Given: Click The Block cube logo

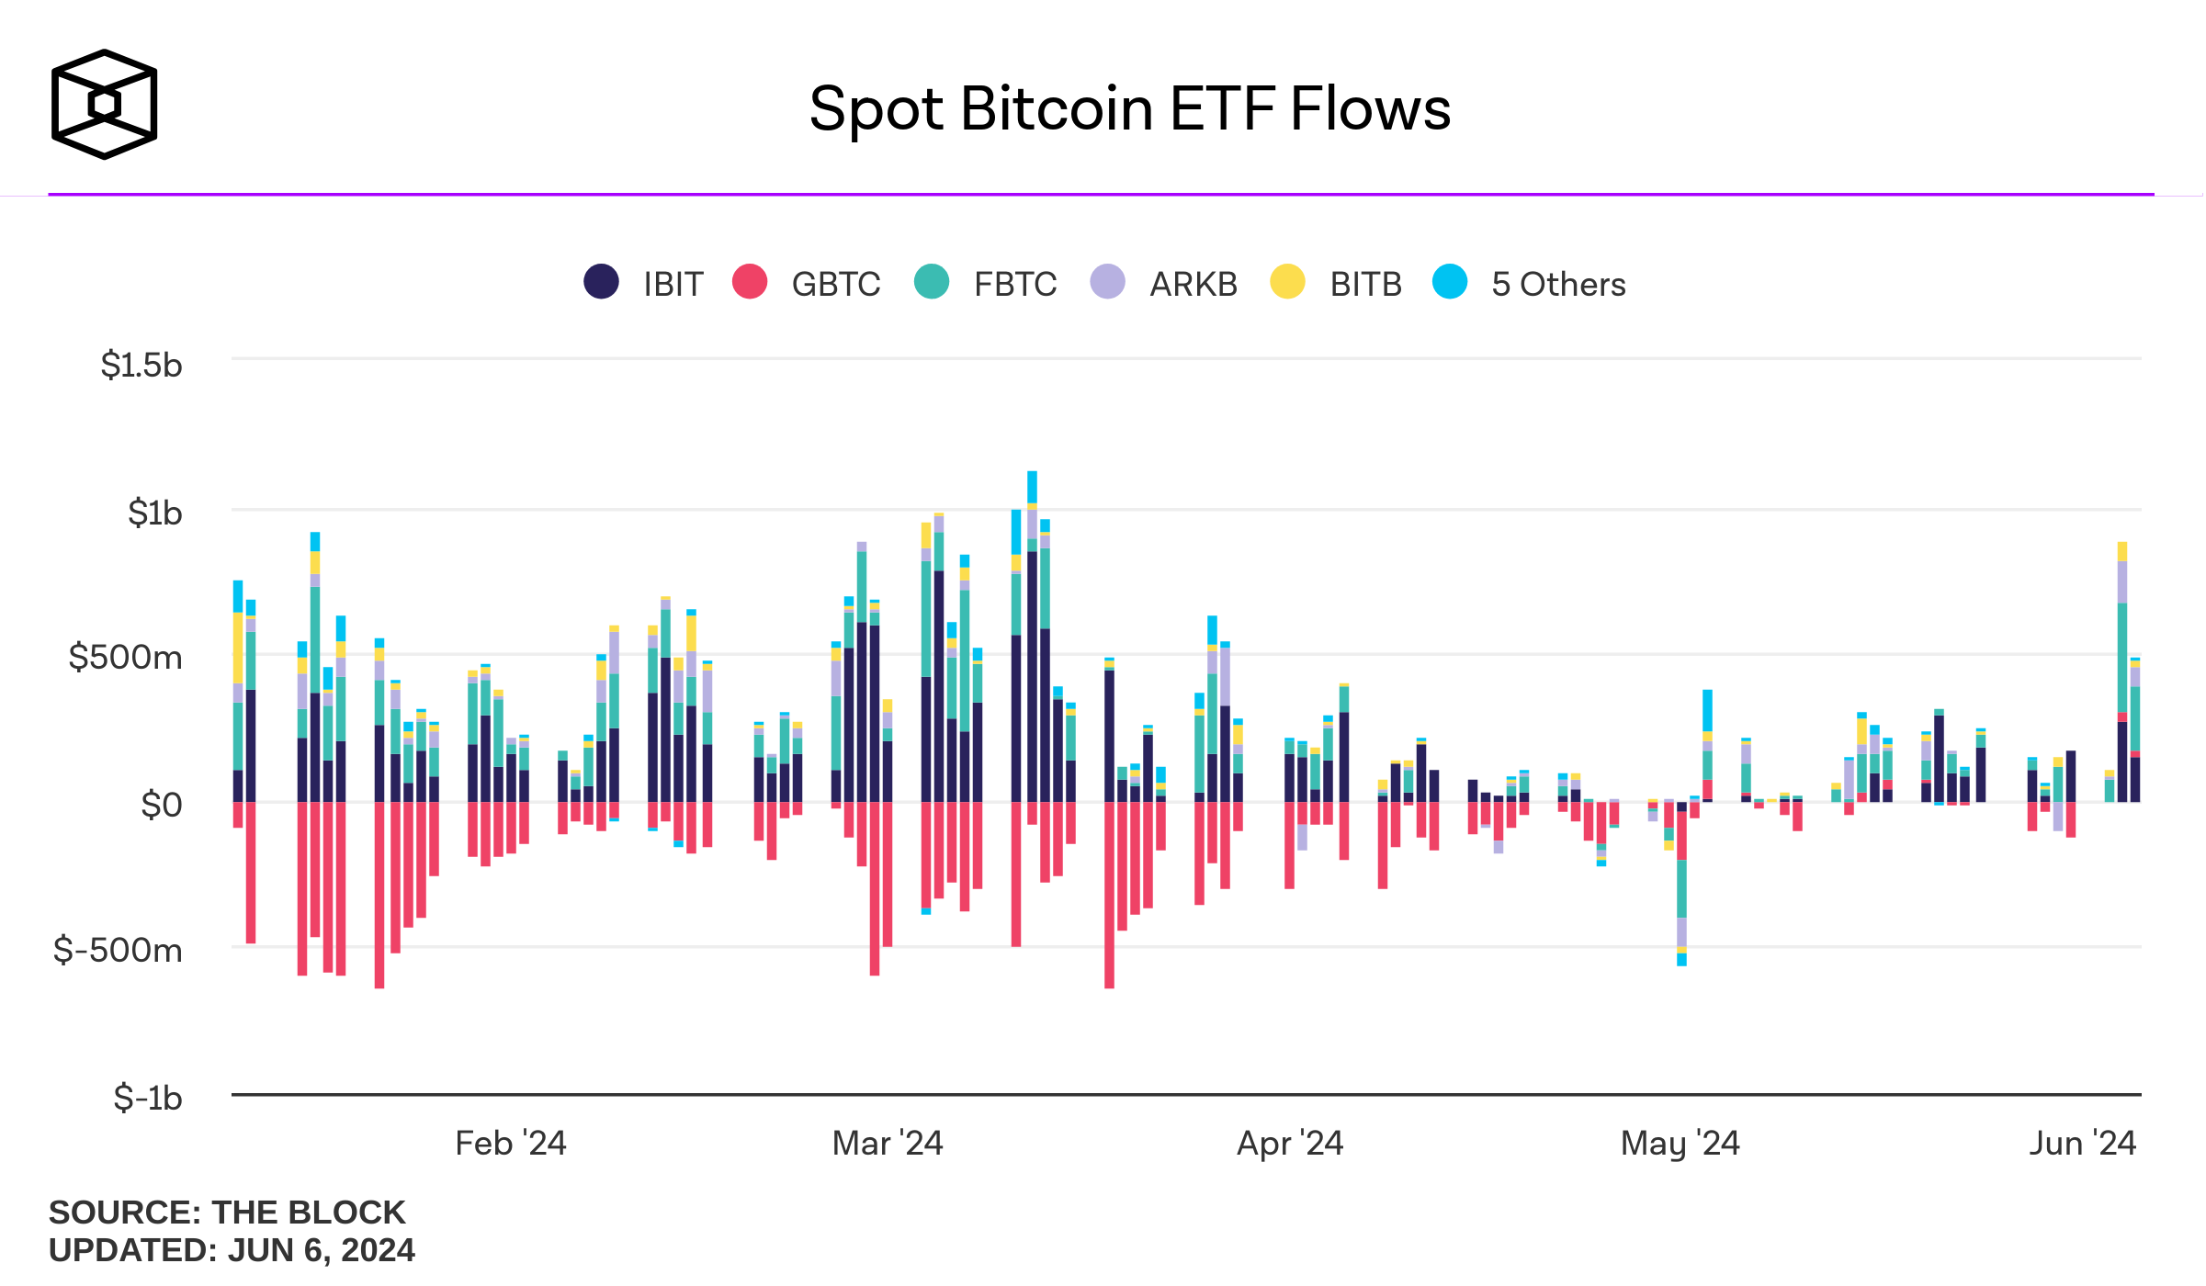Looking at the screenshot, I should [x=104, y=104].
